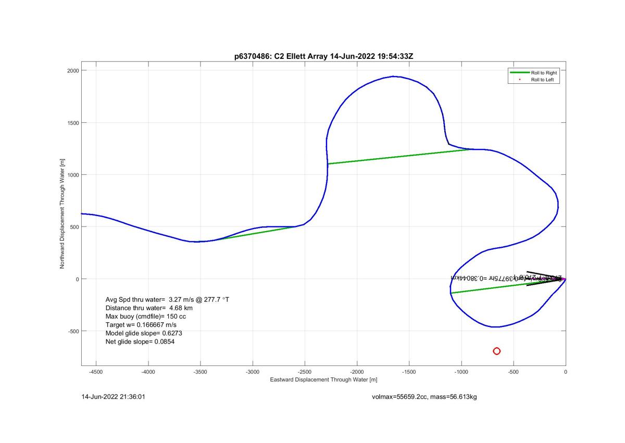Viewport: 625px width, 443px height.
Task: Click the -3500 tick label on the x-axis
Action: 200,372
